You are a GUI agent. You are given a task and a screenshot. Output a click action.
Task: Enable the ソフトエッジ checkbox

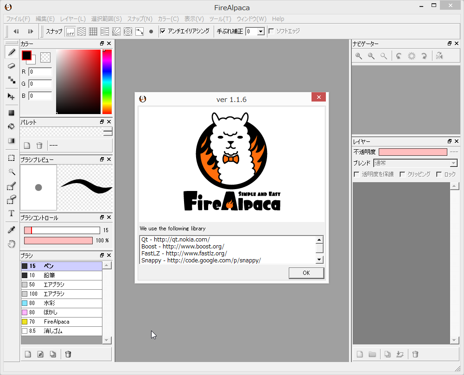271,32
